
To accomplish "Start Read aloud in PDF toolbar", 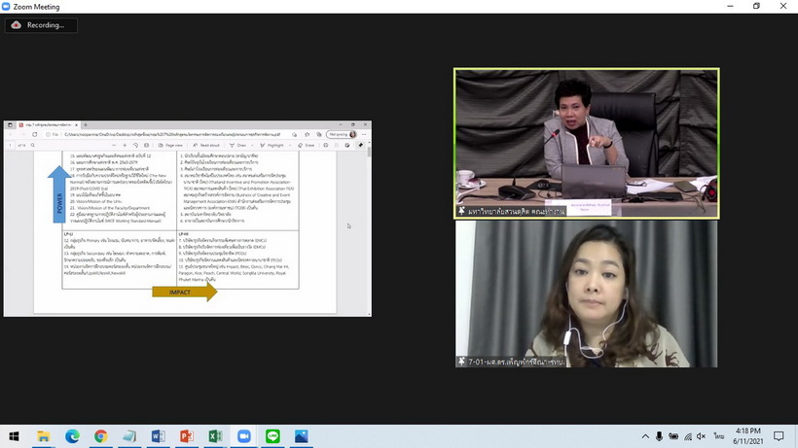I will [x=205, y=145].
